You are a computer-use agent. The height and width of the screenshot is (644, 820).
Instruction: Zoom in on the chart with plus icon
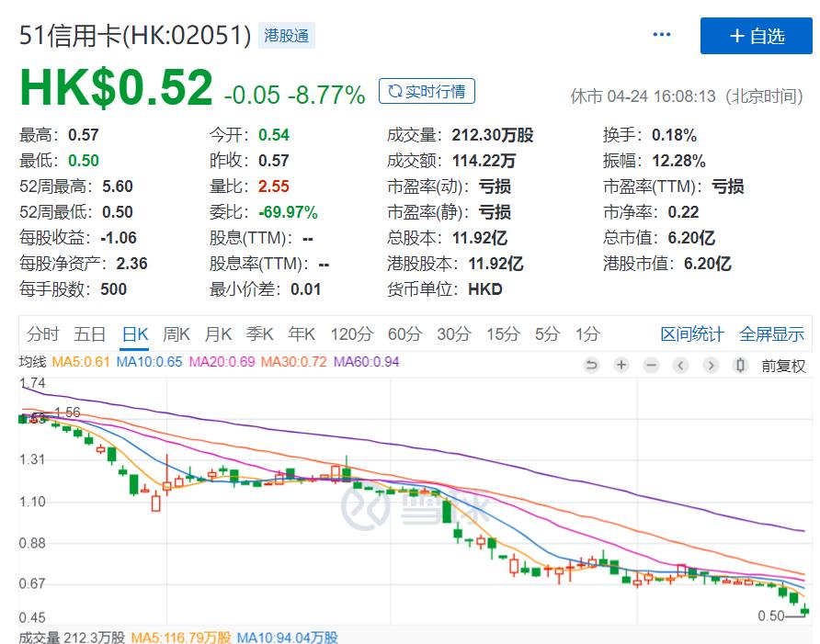point(621,365)
